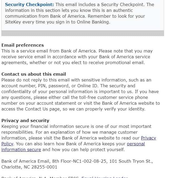The height and width of the screenshot is (178, 172).
Task: Open the personal information secure link
Action: coord(136,144)
